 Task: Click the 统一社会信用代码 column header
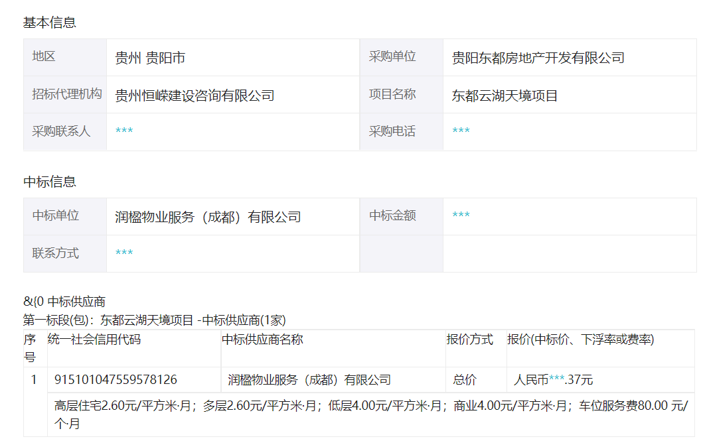click(94, 339)
